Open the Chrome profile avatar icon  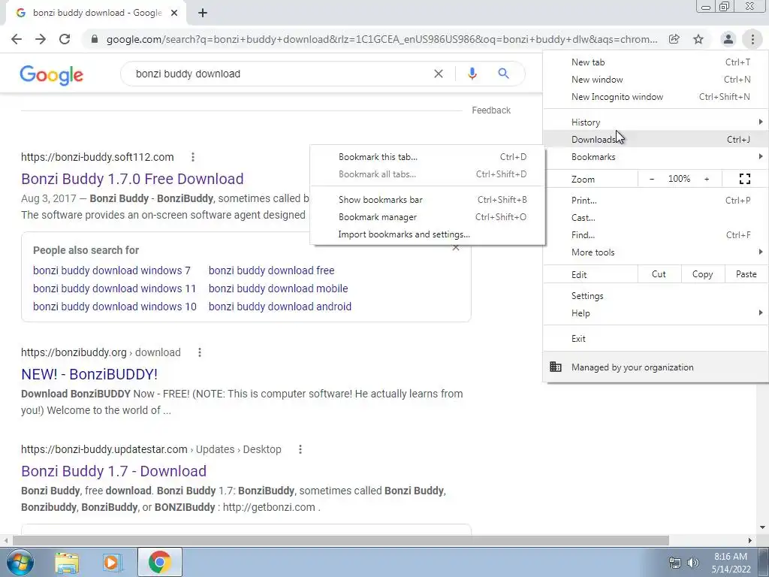[728, 39]
